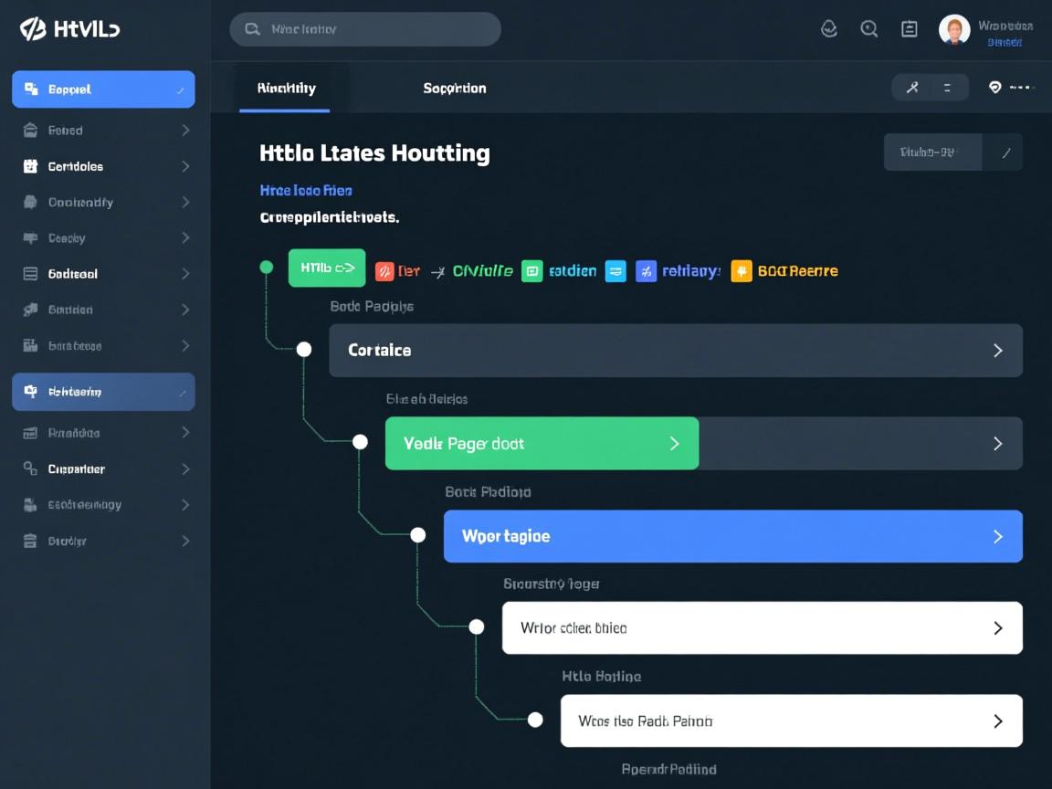
Task: Expand the 'Cortaice' row chevron
Action: click(997, 351)
